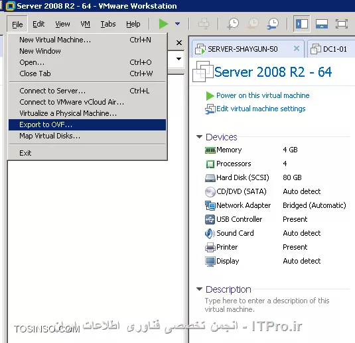This screenshot has width=355, height=343.
Task: Click the VM icon beside the page title
Action: point(202,72)
